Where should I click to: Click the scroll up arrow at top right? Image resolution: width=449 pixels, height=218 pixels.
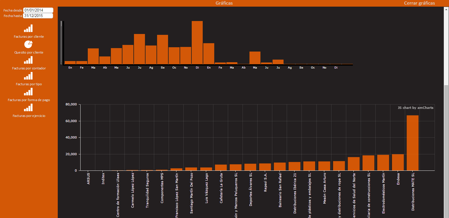click(x=446, y=9)
